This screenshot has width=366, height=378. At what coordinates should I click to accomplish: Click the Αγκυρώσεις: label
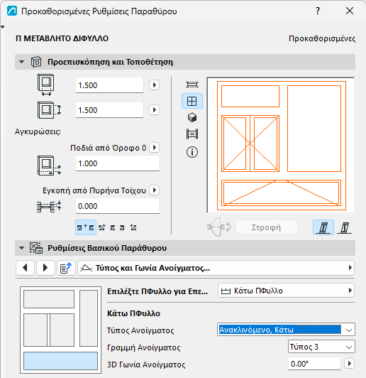(x=38, y=131)
